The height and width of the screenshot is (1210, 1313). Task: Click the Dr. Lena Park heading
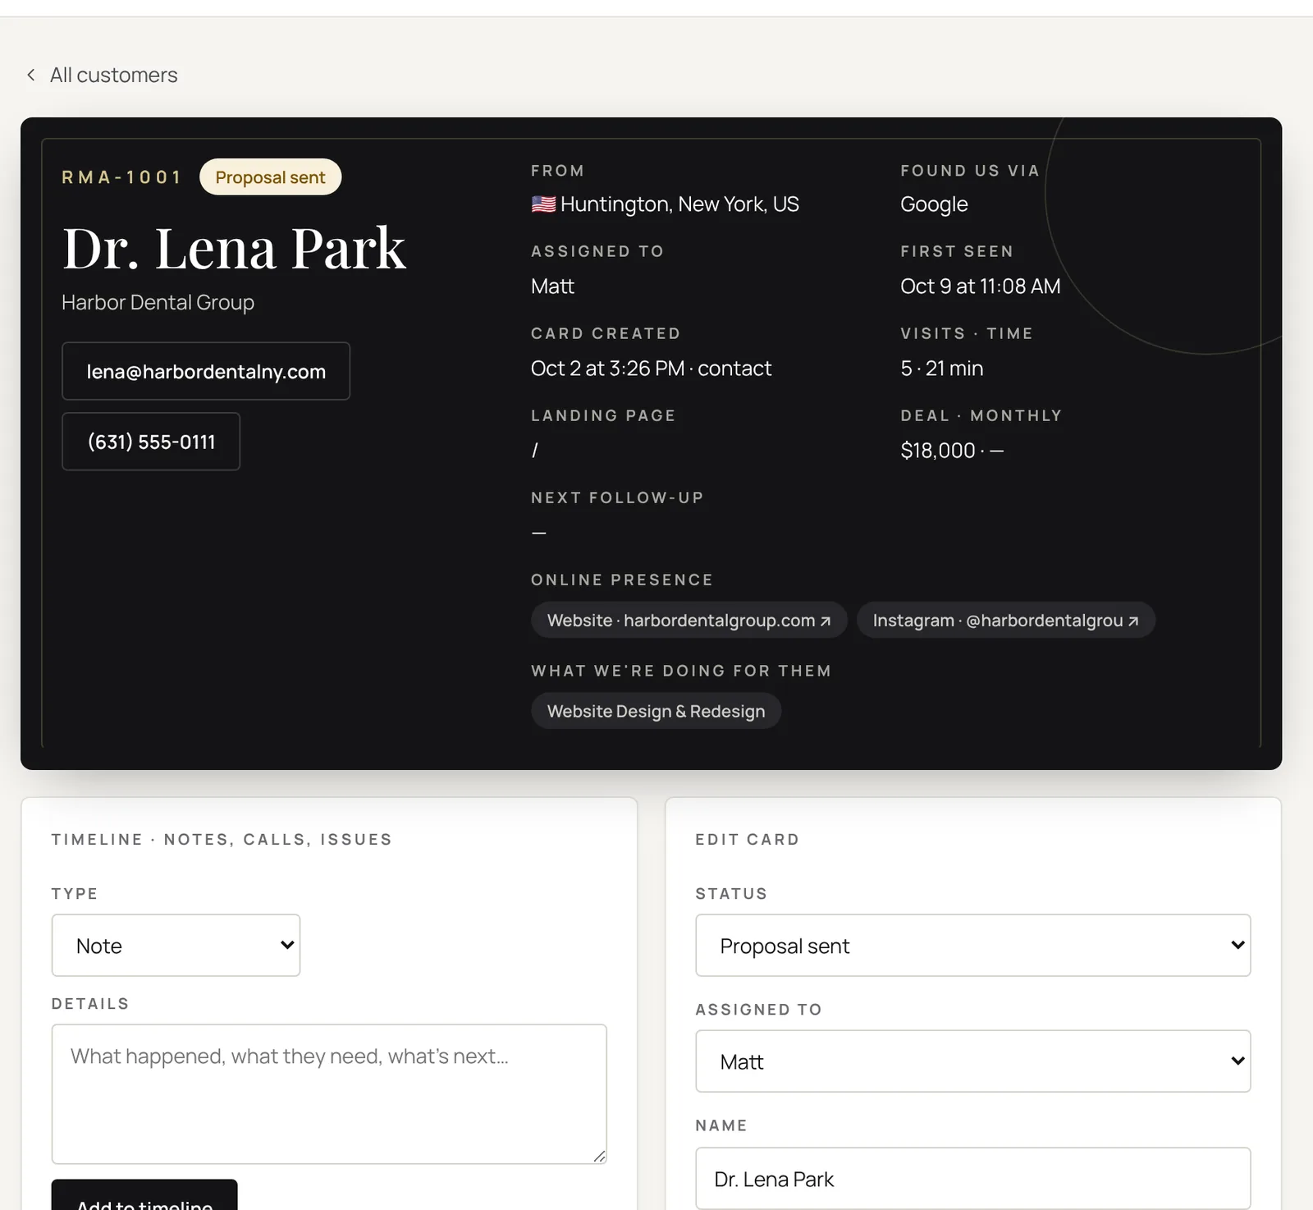click(234, 248)
